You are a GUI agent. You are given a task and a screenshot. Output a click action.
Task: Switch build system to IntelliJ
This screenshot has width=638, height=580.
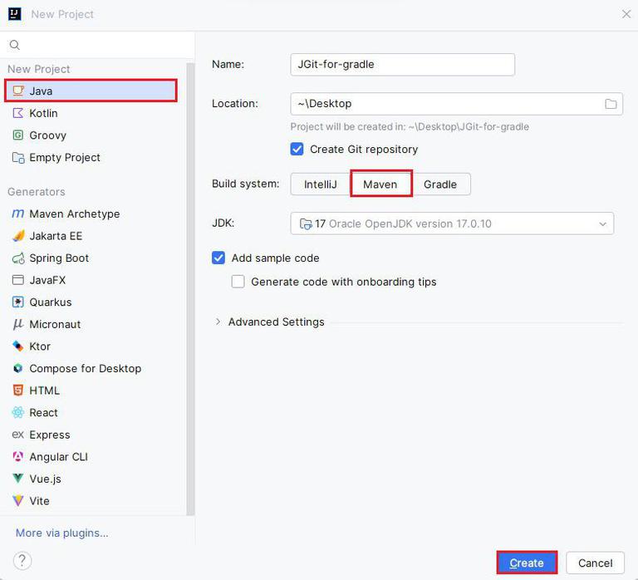(x=320, y=184)
